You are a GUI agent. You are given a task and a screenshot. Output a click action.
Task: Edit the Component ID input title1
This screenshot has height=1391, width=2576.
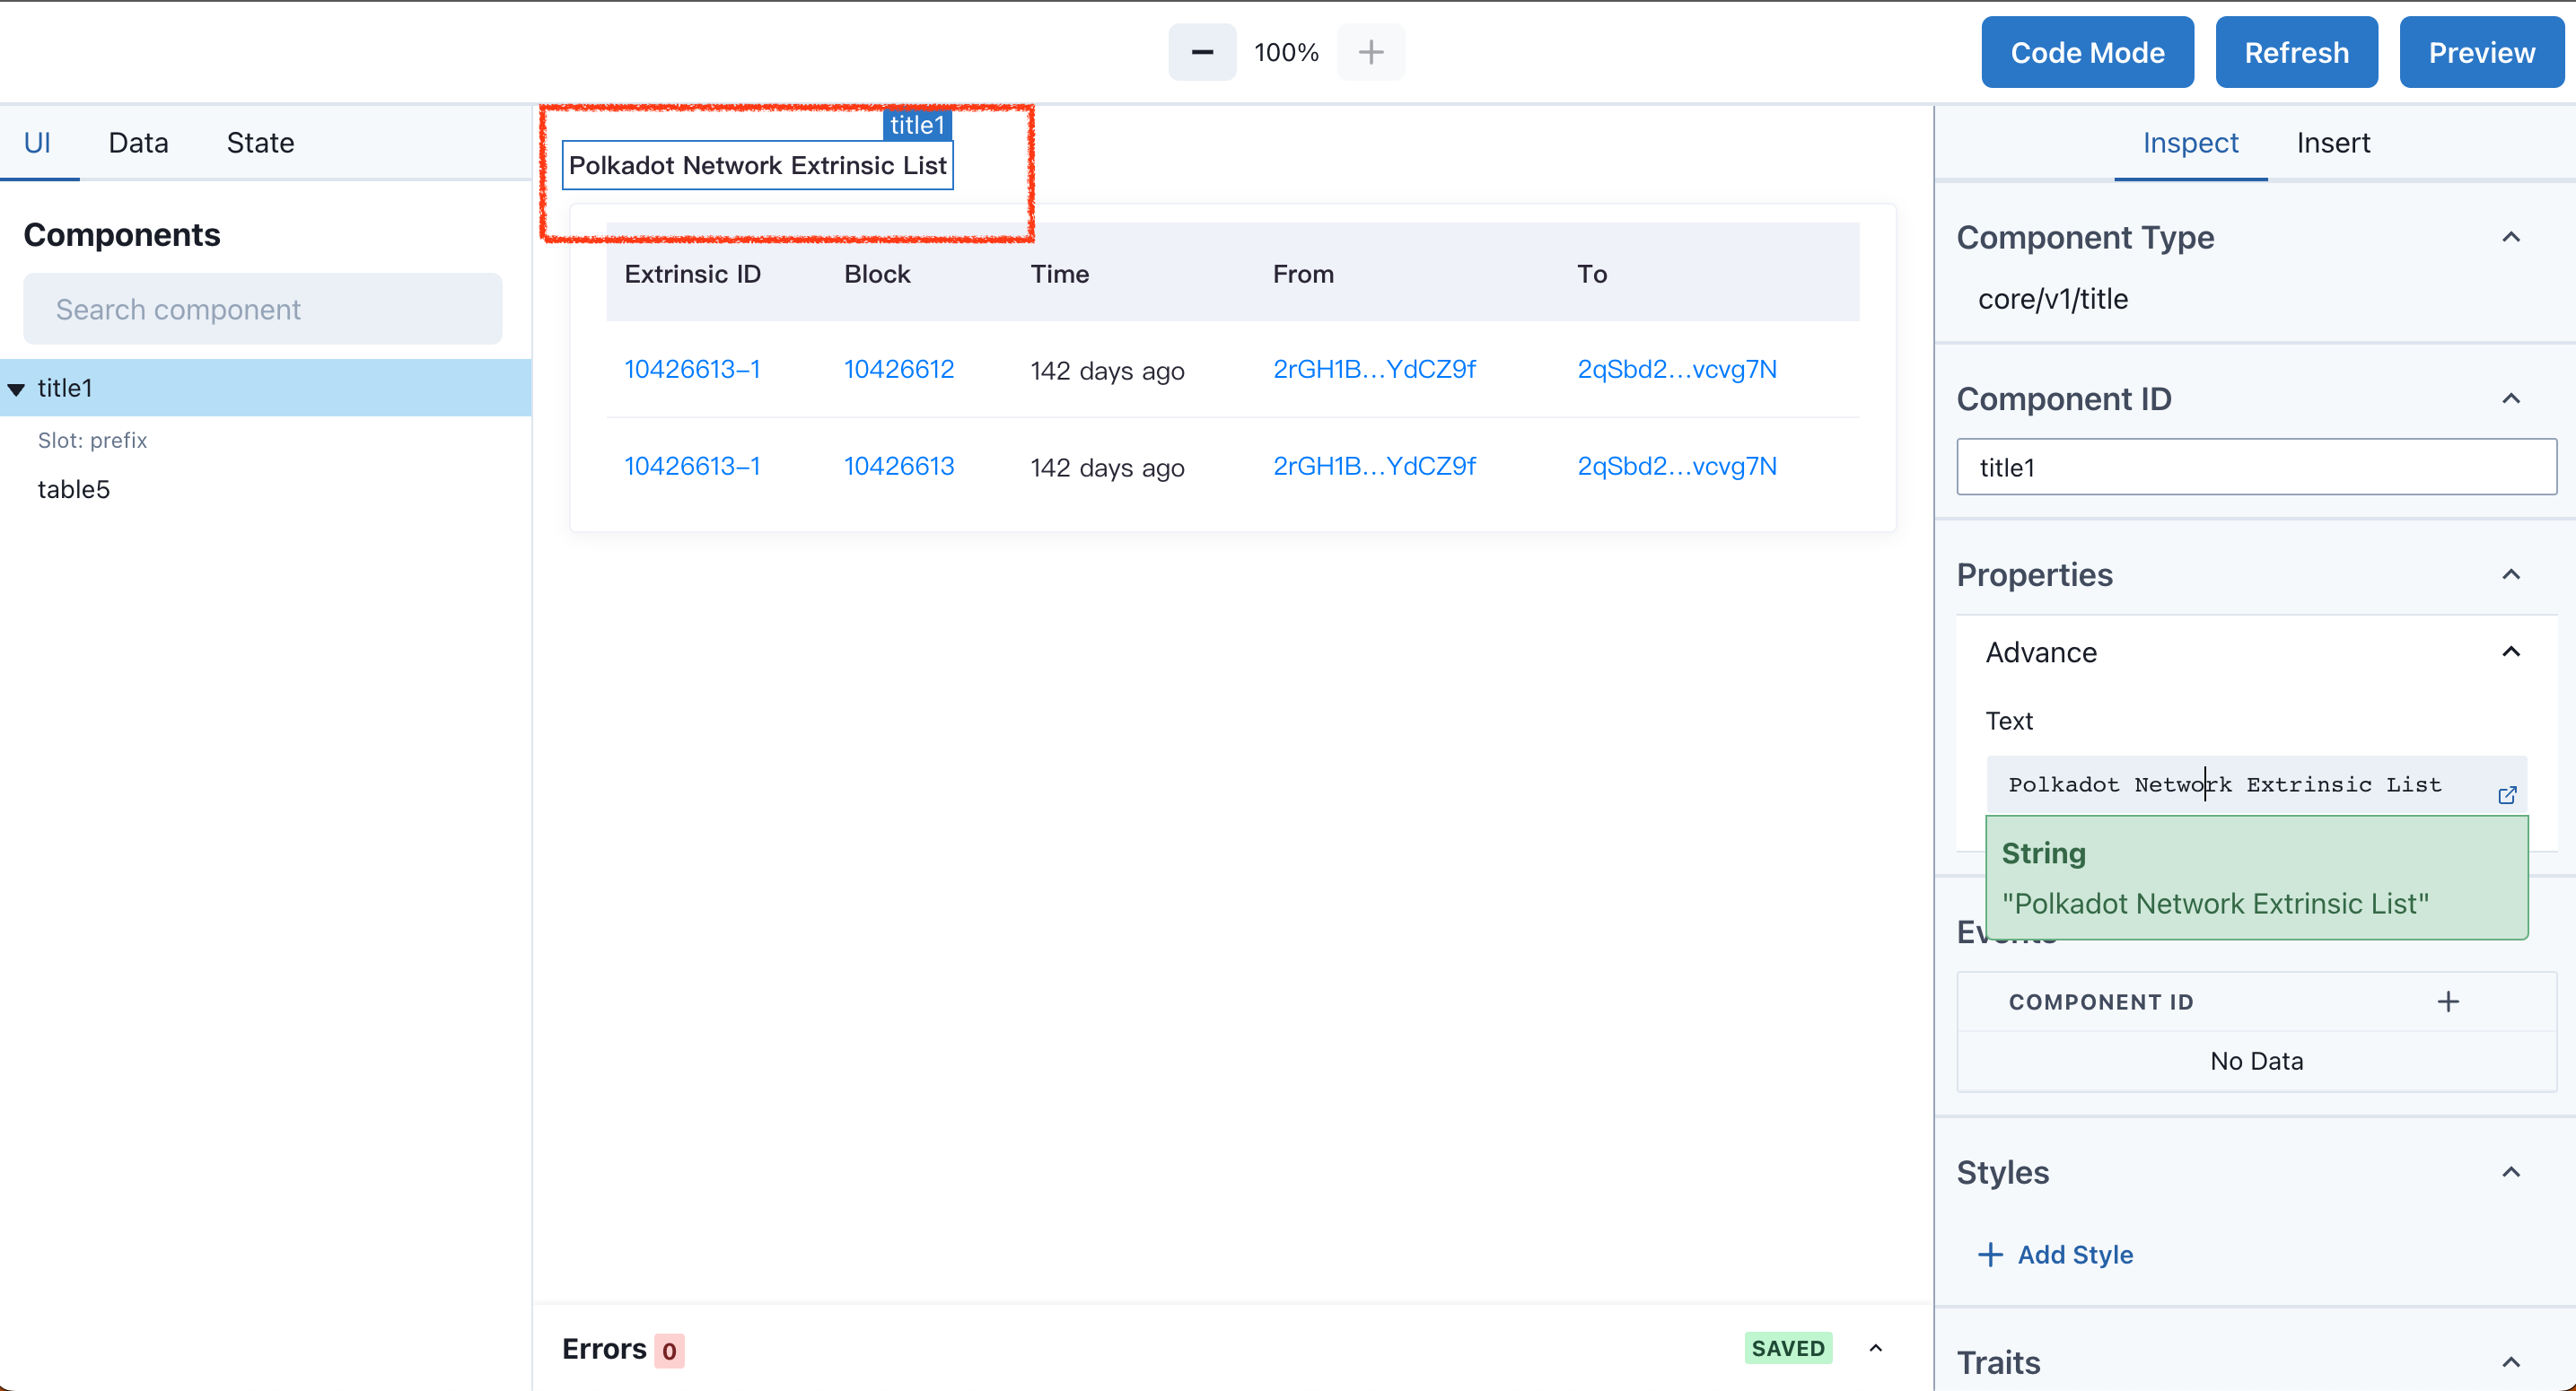coord(2256,467)
